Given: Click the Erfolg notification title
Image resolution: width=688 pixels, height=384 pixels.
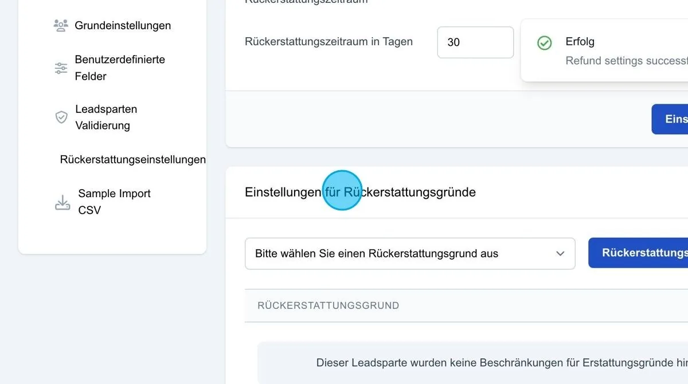Looking at the screenshot, I should 580,41.
